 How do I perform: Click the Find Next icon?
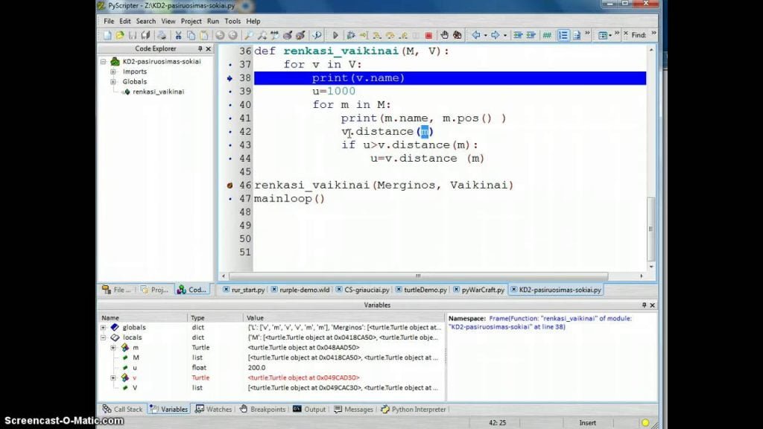[262, 35]
